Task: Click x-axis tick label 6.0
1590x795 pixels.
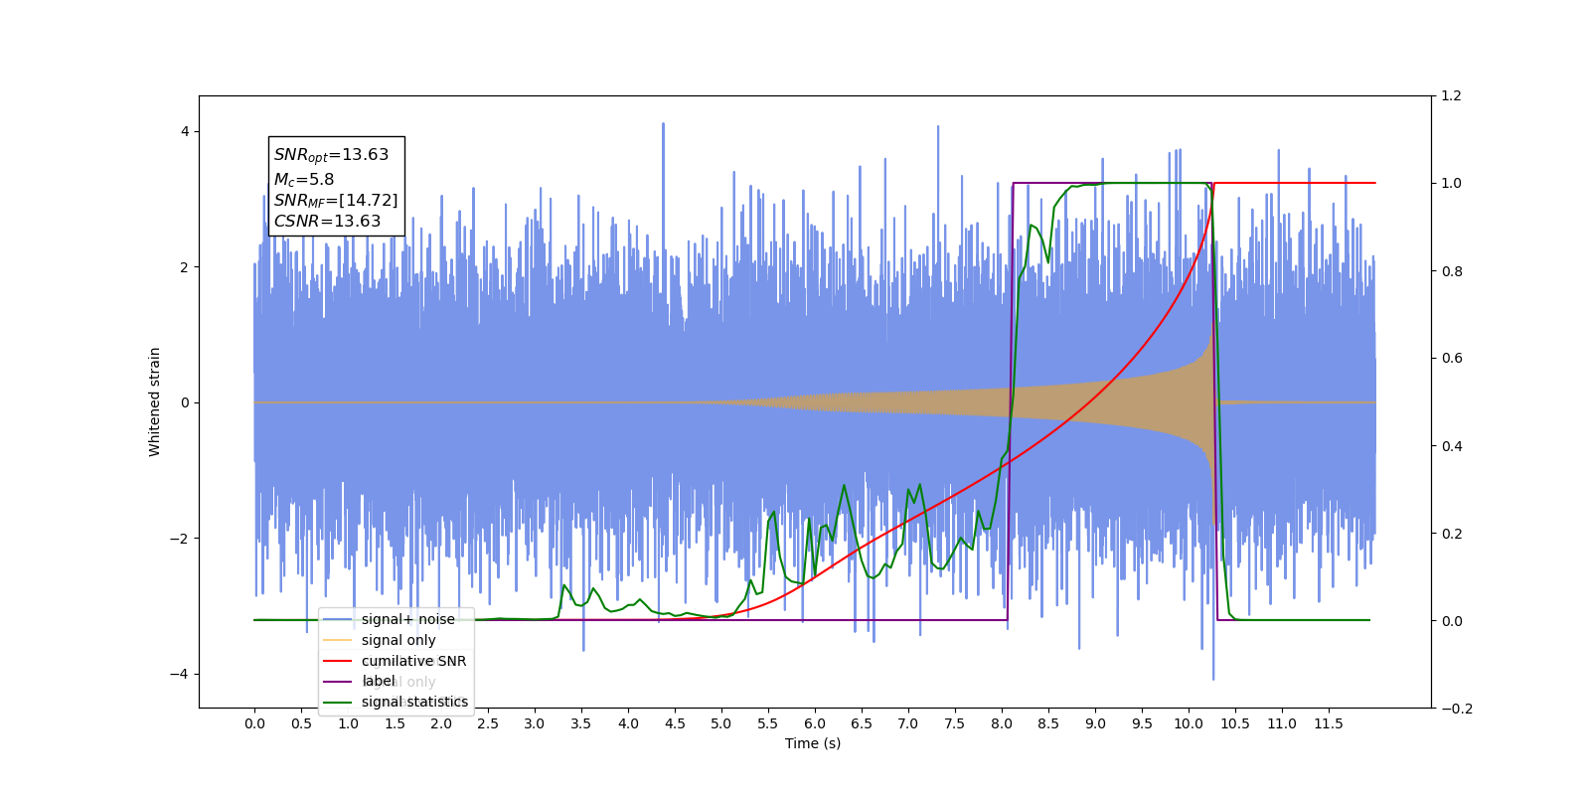Action: coord(815,723)
